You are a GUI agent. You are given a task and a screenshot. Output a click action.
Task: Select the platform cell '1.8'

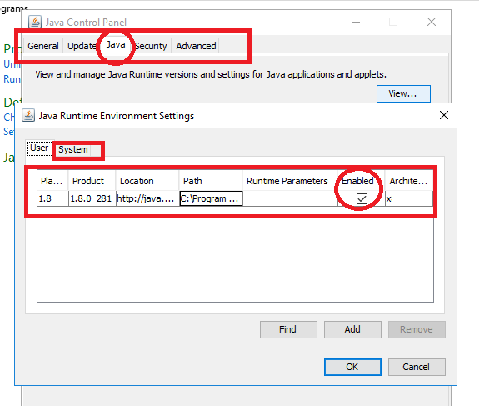[52, 198]
